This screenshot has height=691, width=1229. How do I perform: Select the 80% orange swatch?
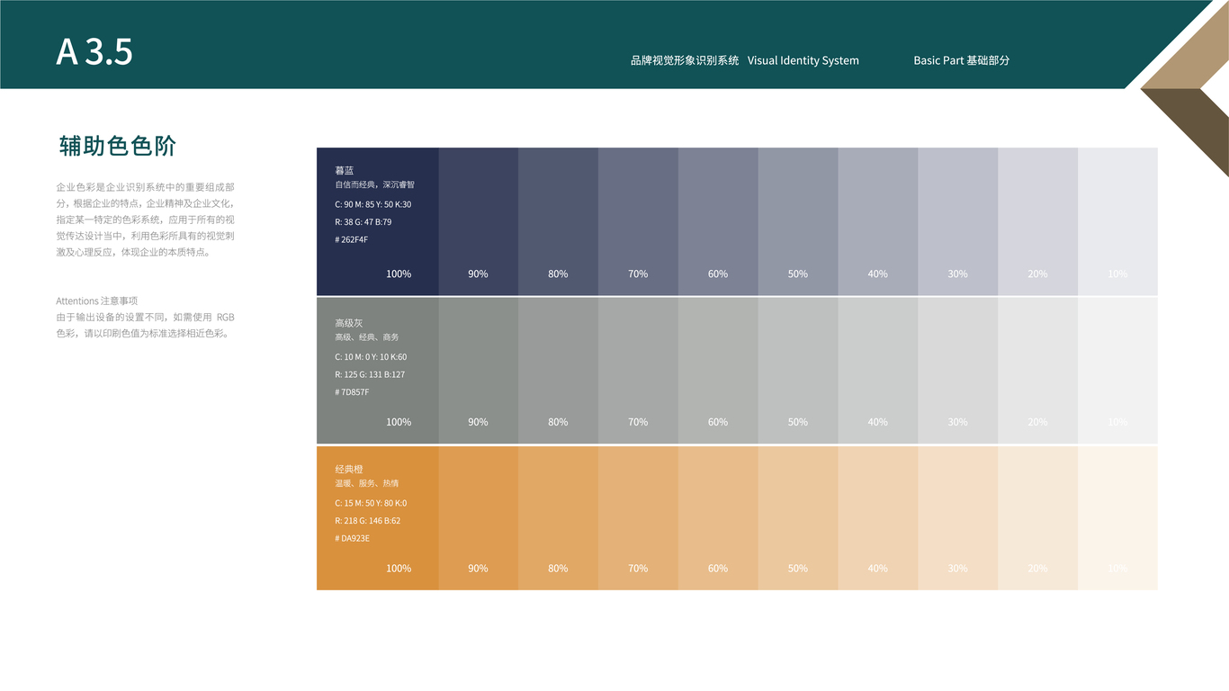(558, 518)
